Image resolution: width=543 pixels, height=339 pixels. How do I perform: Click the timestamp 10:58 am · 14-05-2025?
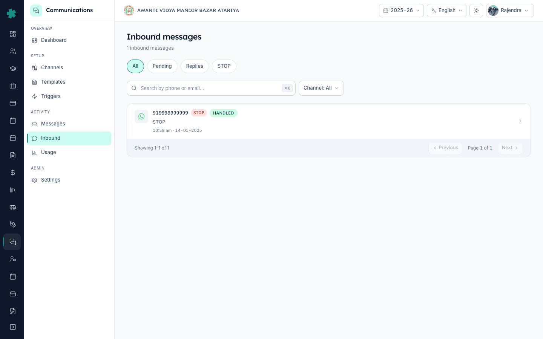click(177, 130)
